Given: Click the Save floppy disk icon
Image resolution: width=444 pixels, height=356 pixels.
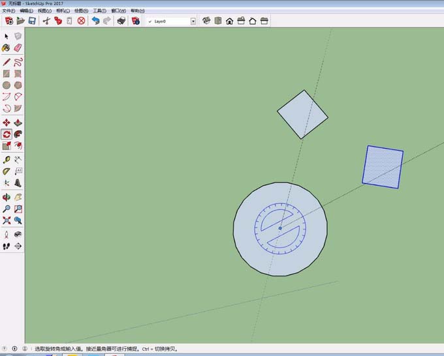Looking at the screenshot, I should [31, 21].
